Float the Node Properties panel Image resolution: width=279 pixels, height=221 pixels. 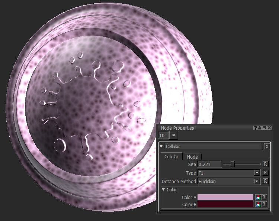pyautogui.click(x=264, y=128)
